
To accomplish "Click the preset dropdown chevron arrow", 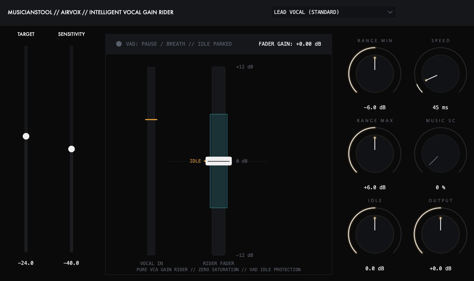I will (x=390, y=12).
